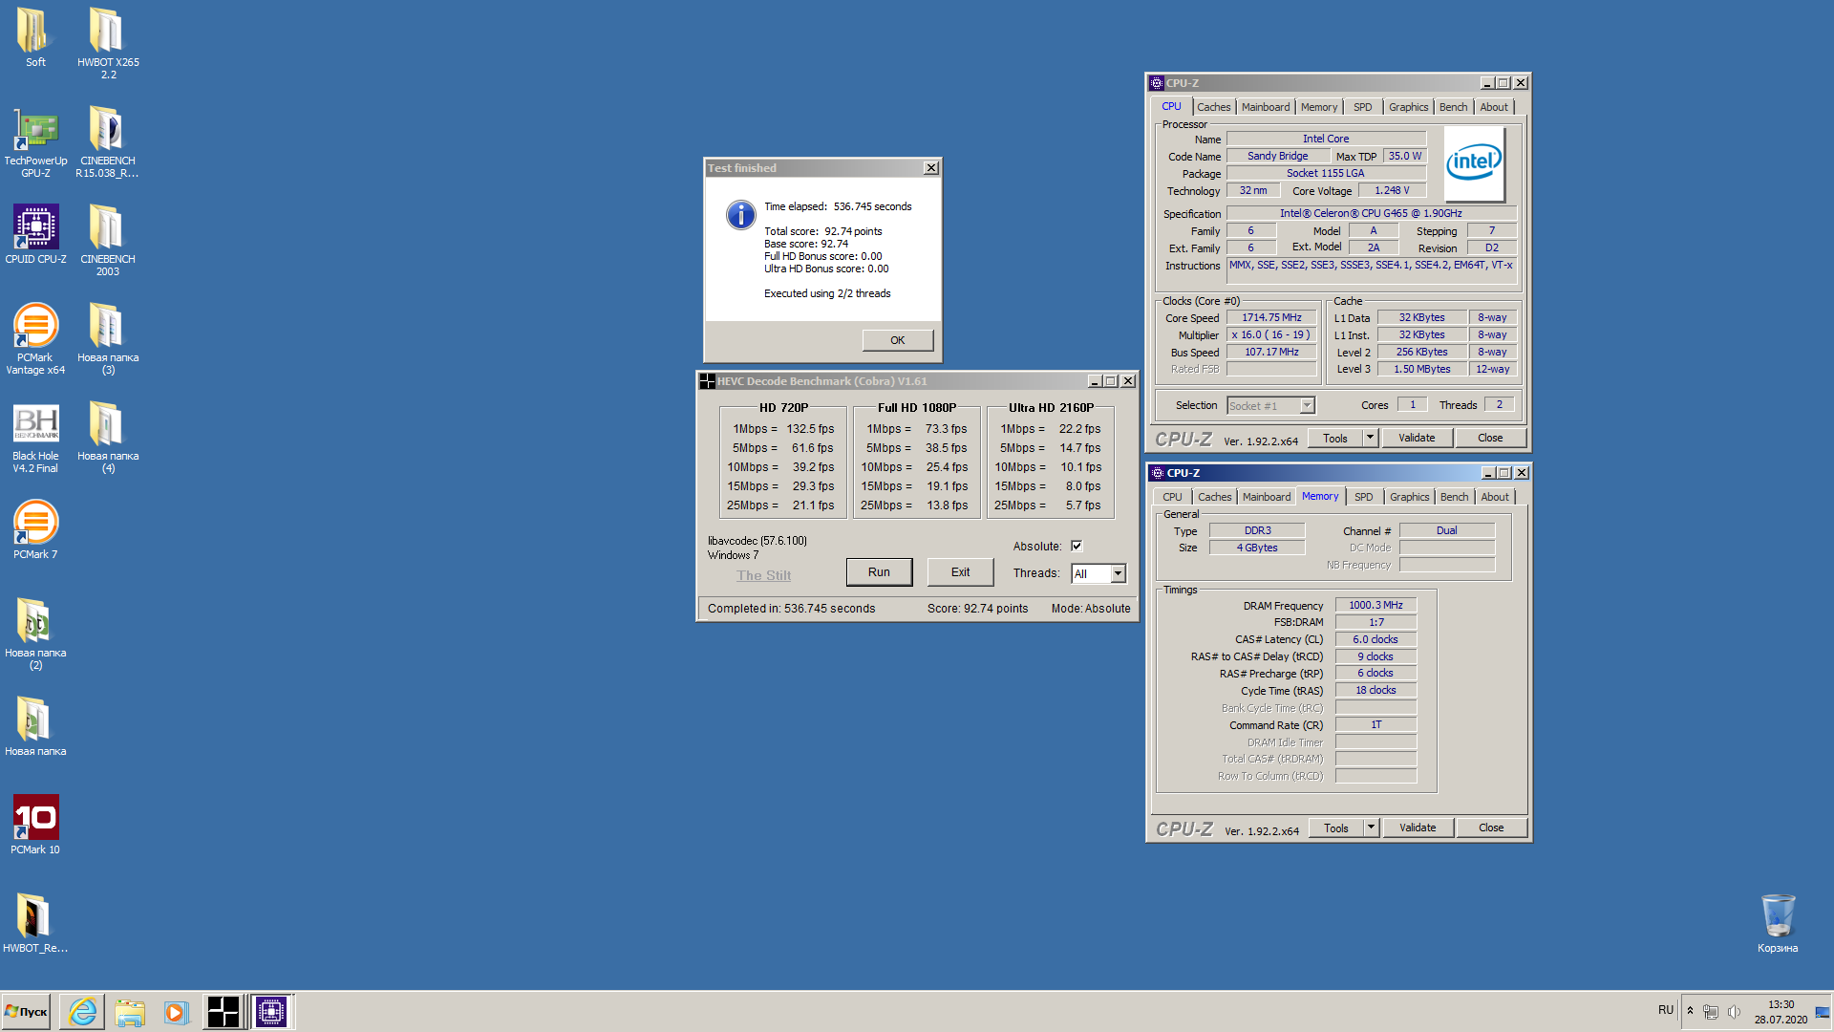Image resolution: width=1834 pixels, height=1032 pixels.
Task: Open the Socket #1 selection dropdown
Action: pos(1270,406)
